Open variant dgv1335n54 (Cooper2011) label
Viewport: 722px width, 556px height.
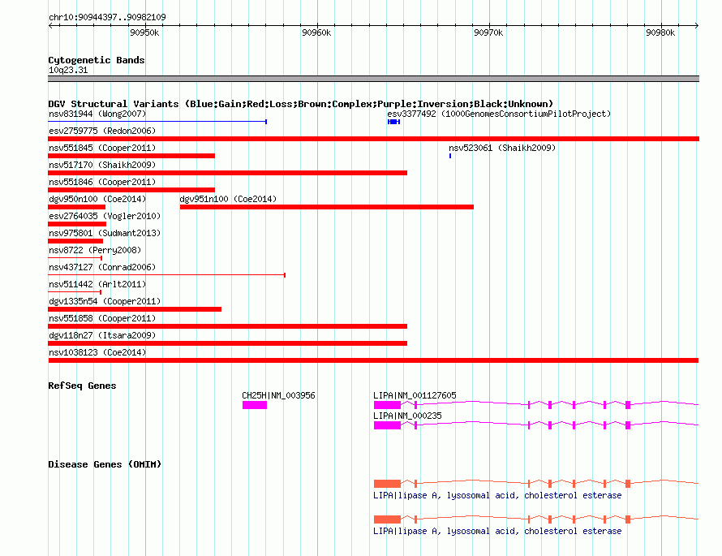[x=105, y=301]
